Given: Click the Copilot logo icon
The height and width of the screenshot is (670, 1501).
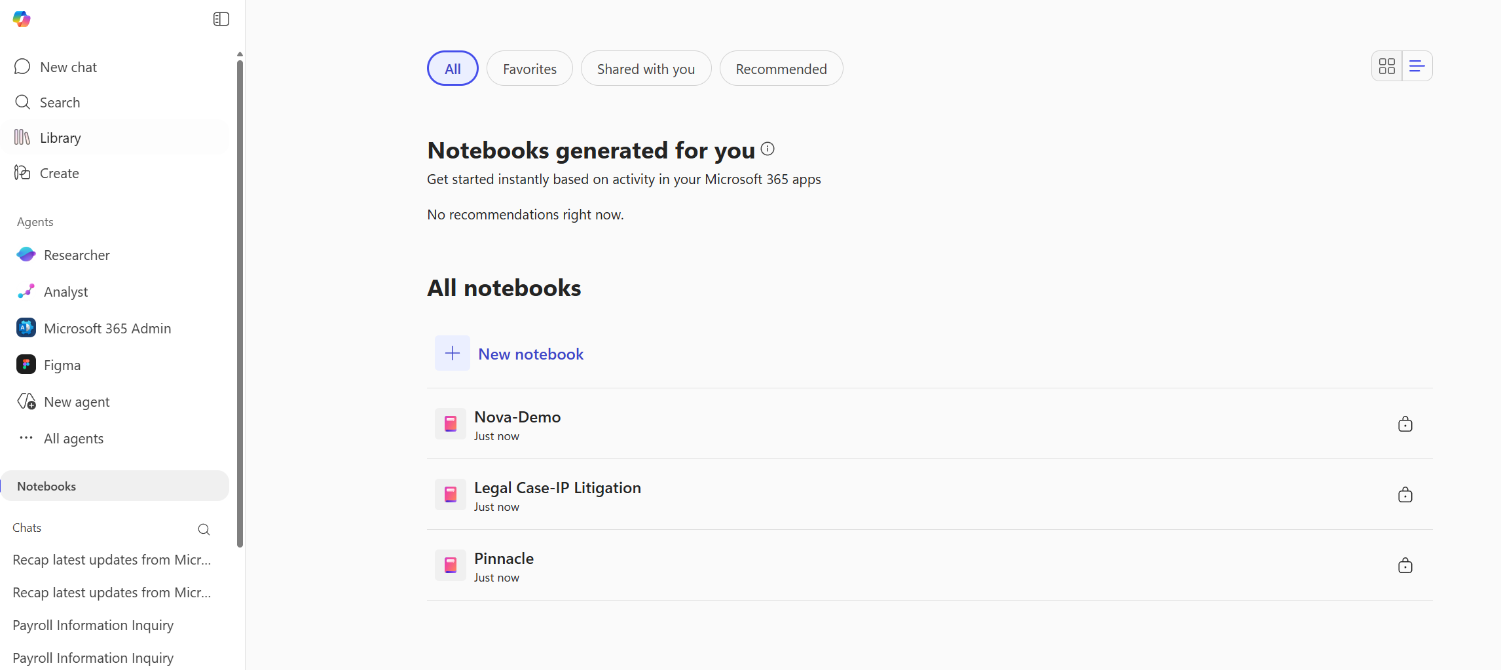Looking at the screenshot, I should 22,19.
